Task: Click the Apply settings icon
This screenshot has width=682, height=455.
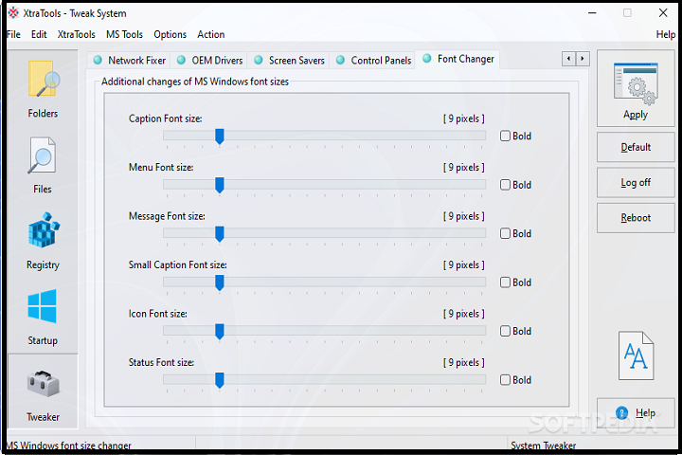Action: point(636,86)
